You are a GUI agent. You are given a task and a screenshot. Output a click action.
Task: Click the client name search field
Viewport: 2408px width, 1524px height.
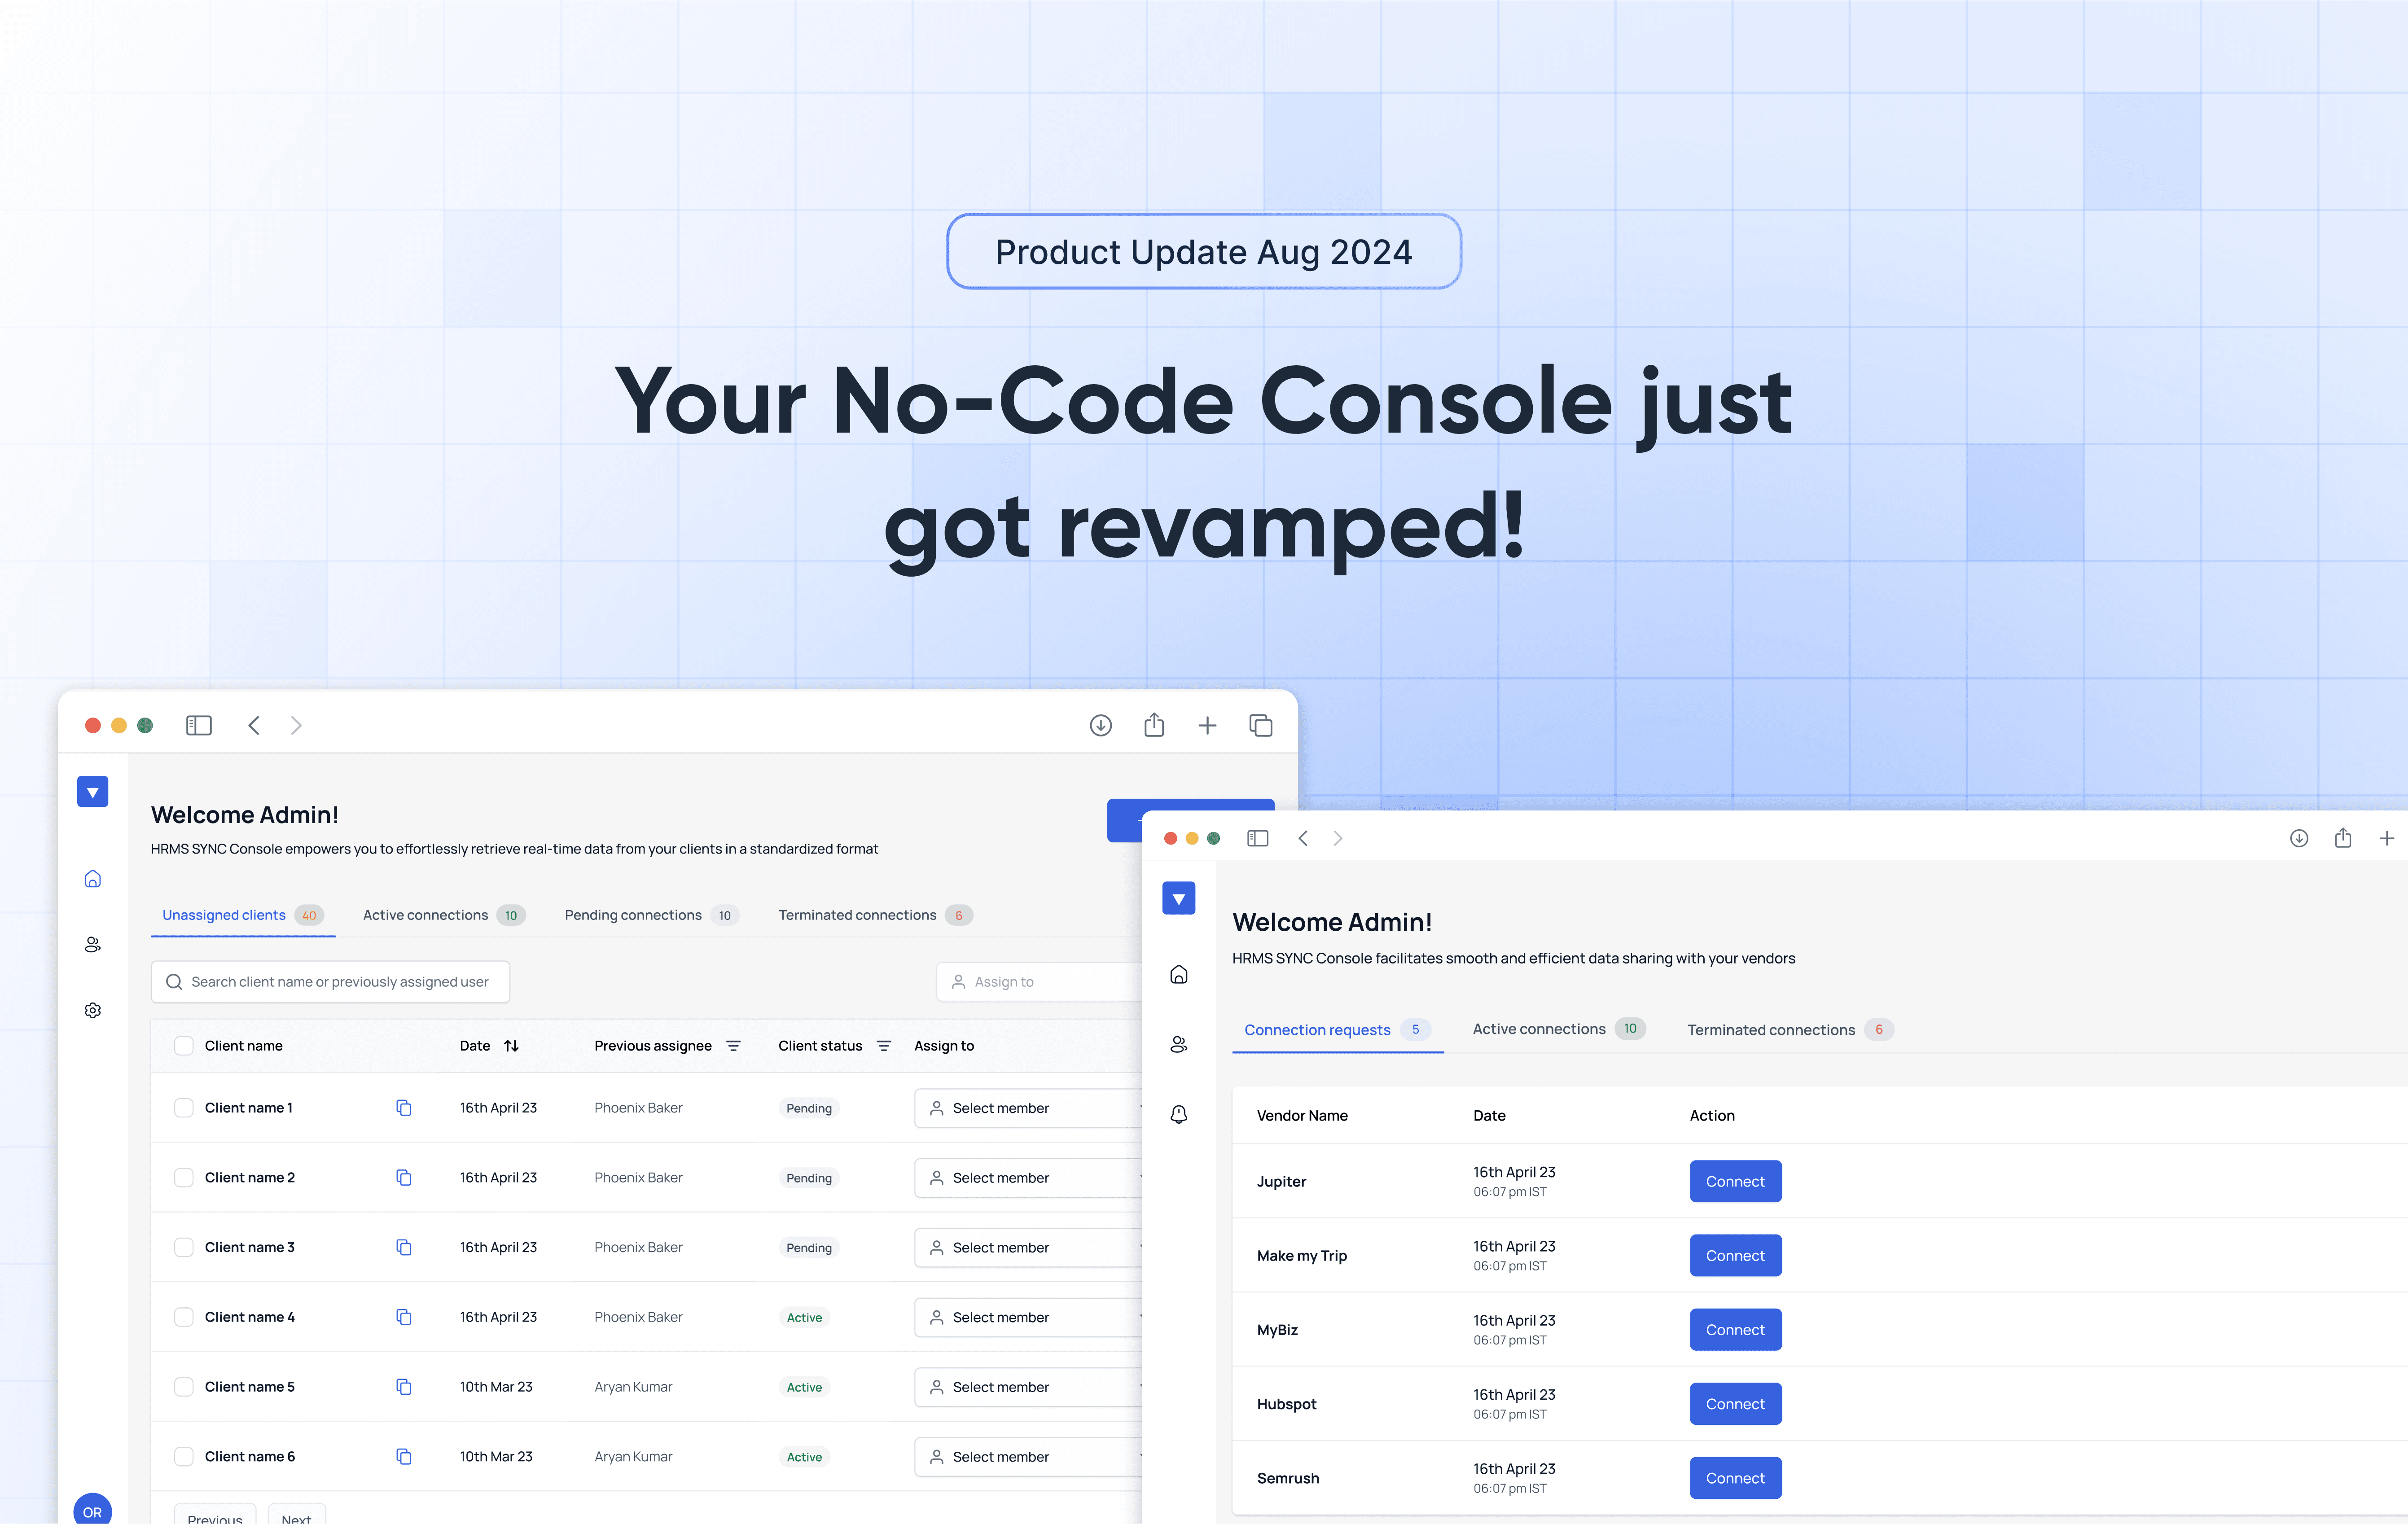(330, 982)
